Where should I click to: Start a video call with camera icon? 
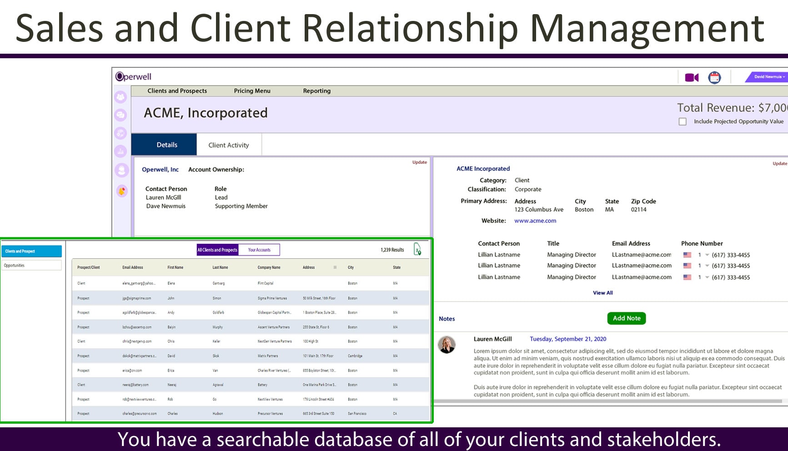(692, 78)
